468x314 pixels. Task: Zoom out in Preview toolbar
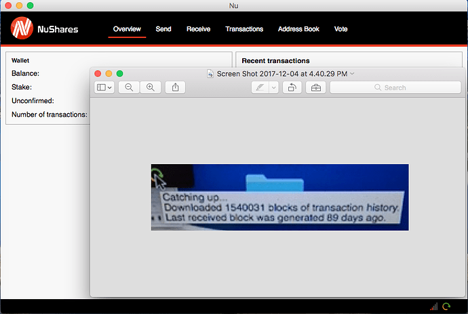[x=129, y=87]
